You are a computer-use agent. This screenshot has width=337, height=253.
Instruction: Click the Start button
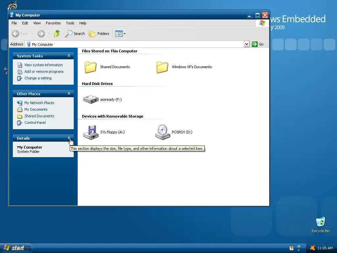point(15,248)
